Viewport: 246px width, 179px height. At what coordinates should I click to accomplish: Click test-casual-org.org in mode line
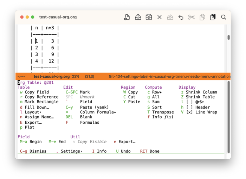[x=52, y=76]
